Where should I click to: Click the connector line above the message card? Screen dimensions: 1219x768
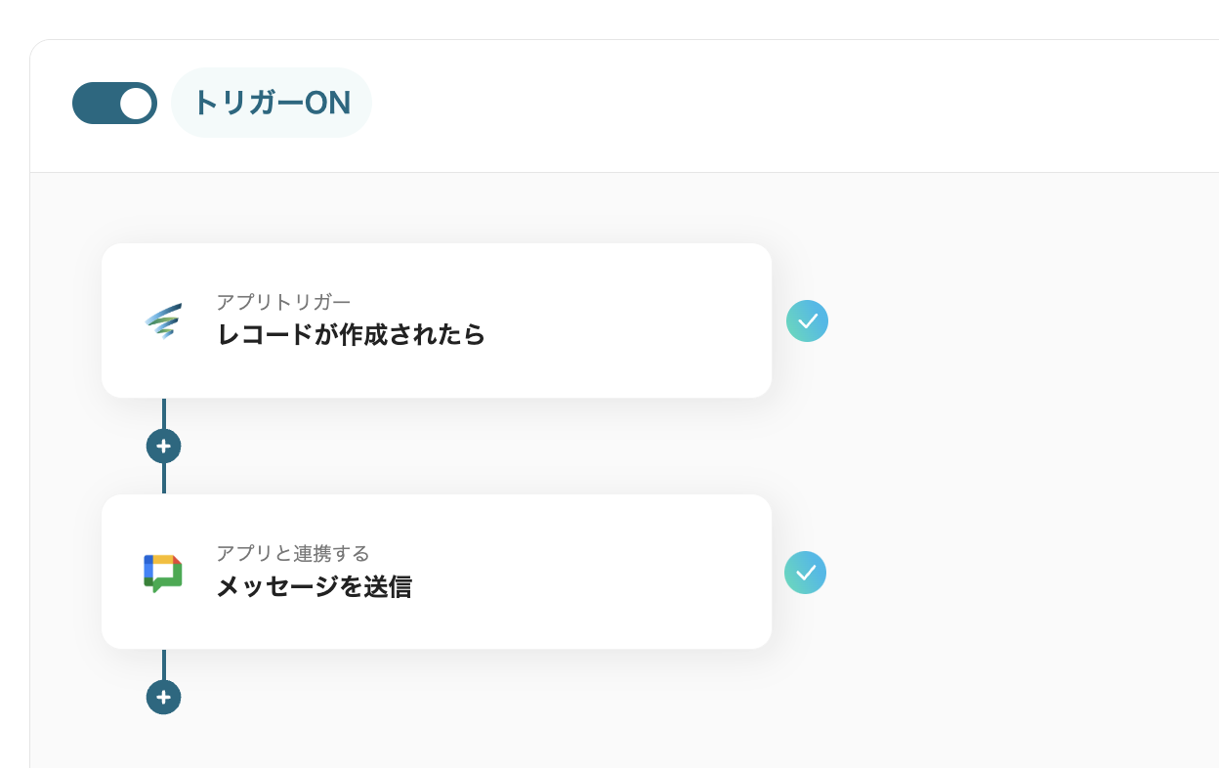tap(163, 478)
